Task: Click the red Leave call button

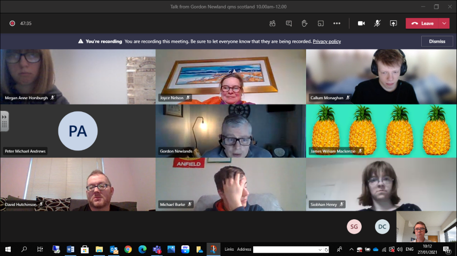Action: click(423, 23)
